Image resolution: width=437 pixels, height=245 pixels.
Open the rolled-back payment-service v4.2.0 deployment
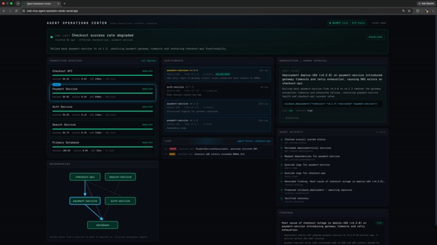217,74
